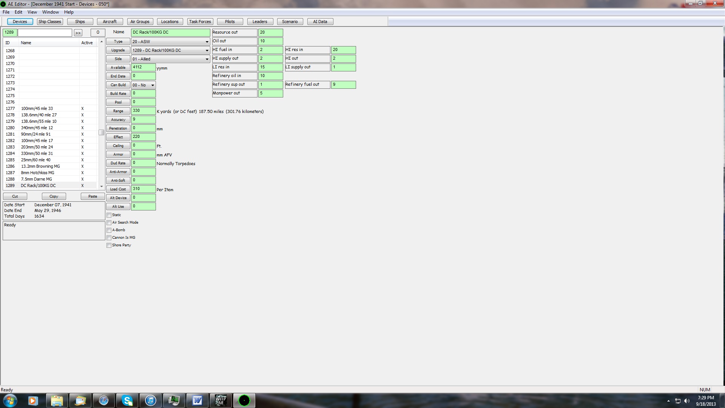Open the WITP AE taskbar icon
725x408 pixels.
[x=221, y=400]
